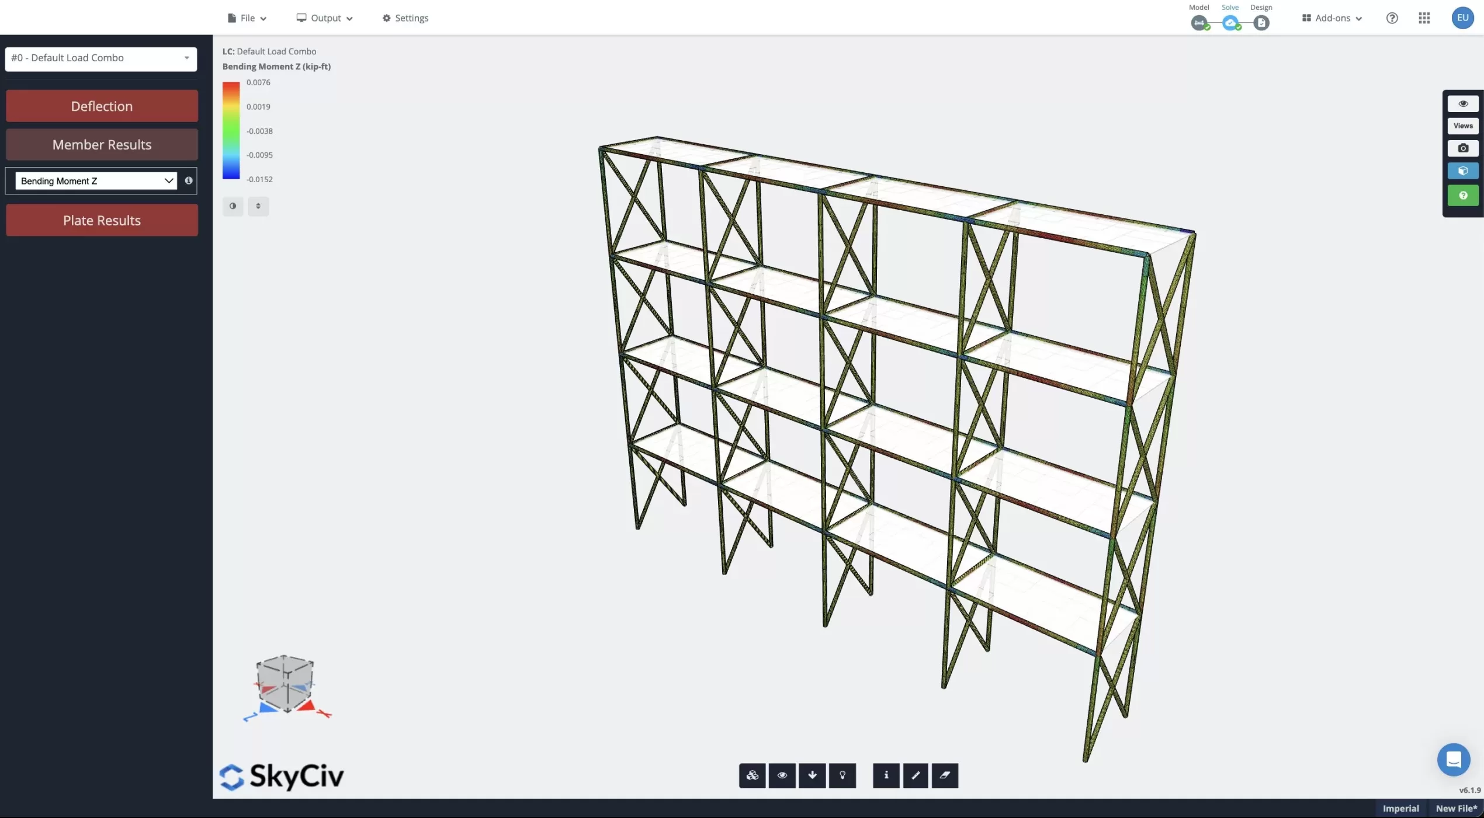1484x818 pixels.
Task: Select the visibility settings eye icon
Action: click(x=782, y=776)
